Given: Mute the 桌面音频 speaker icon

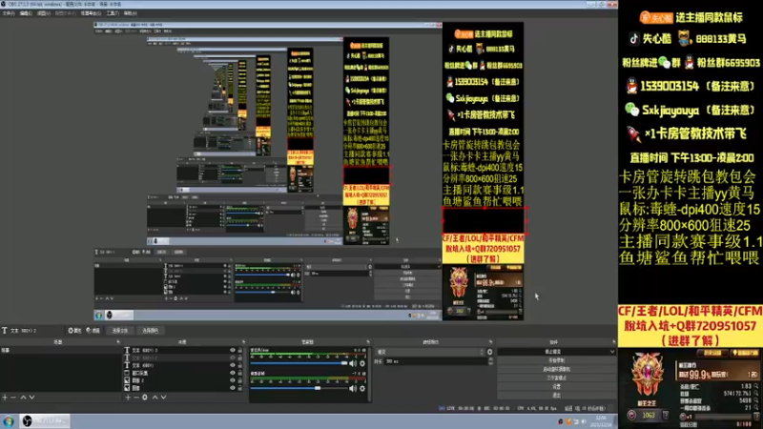Looking at the screenshot, I should coord(353,388).
